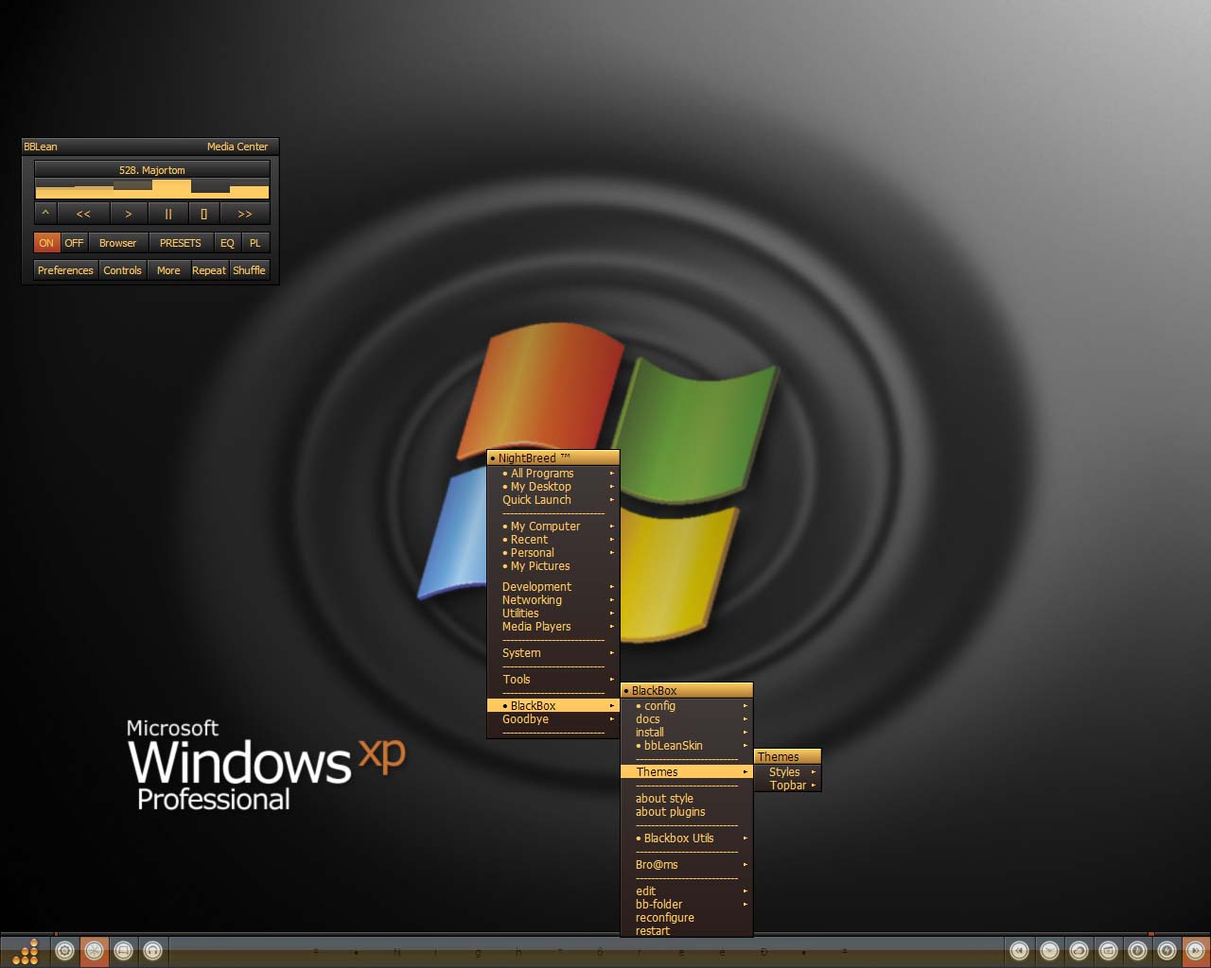
Task: Toggle the EQ window
Action: tap(227, 243)
